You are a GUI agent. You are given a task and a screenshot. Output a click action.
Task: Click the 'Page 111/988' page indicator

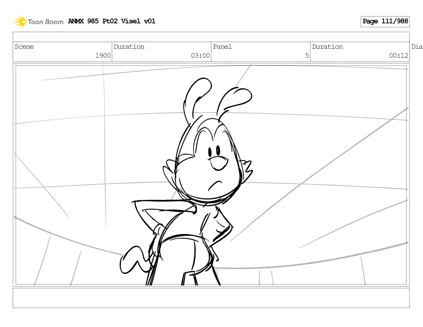pos(385,22)
